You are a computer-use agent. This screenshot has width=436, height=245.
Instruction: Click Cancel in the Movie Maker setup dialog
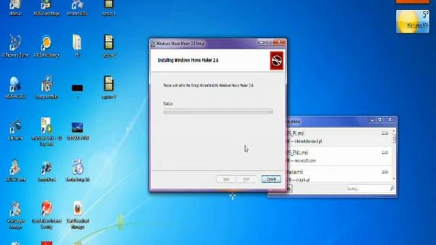coord(271,179)
